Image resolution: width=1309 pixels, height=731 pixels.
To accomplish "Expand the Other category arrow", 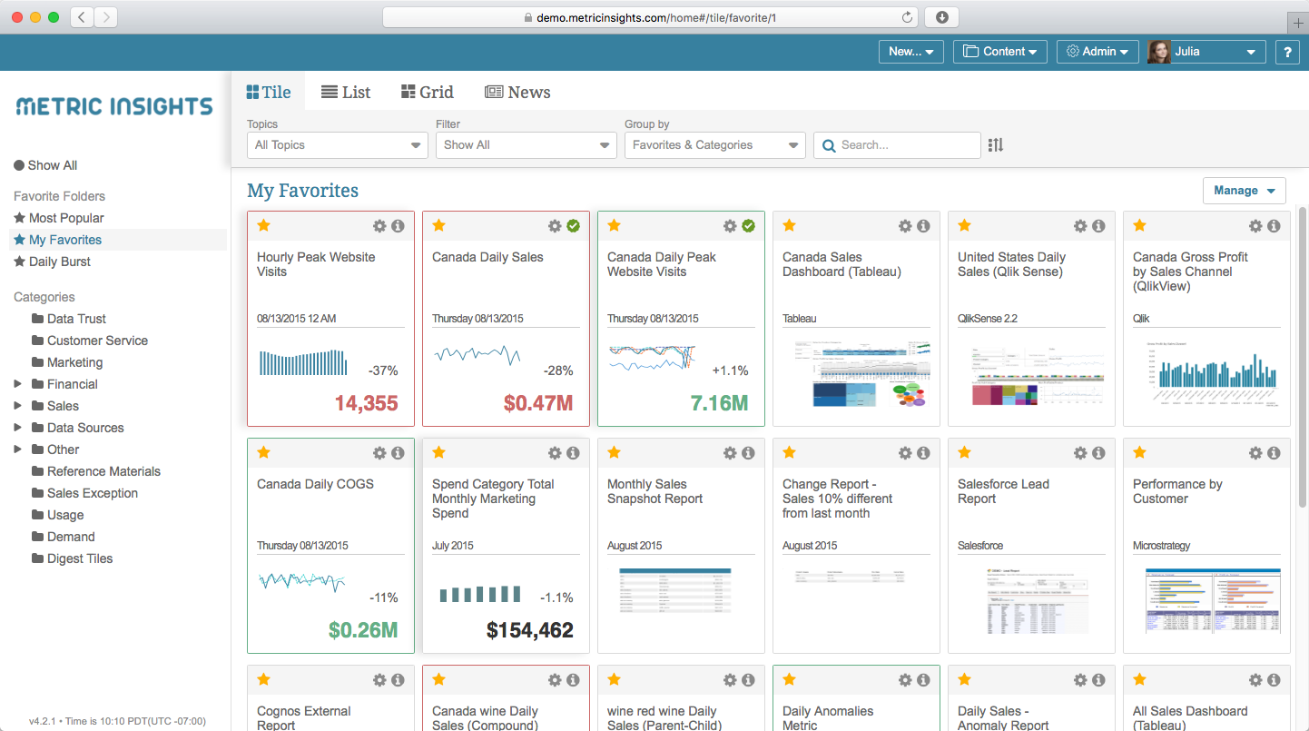I will (x=18, y=449).
